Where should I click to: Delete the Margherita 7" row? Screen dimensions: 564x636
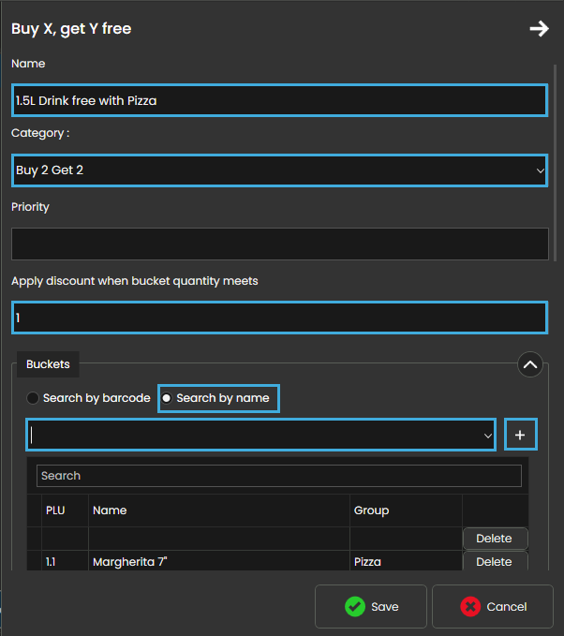pos(495,562)
